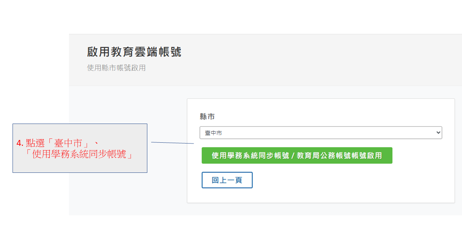462x244 pixels.
Task: Click white card space right of 回上一頁 button
Action: 333,180
